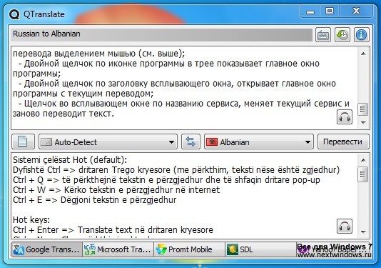Click the SDL tab icon
381x268 pixels.
click(232, 249)
